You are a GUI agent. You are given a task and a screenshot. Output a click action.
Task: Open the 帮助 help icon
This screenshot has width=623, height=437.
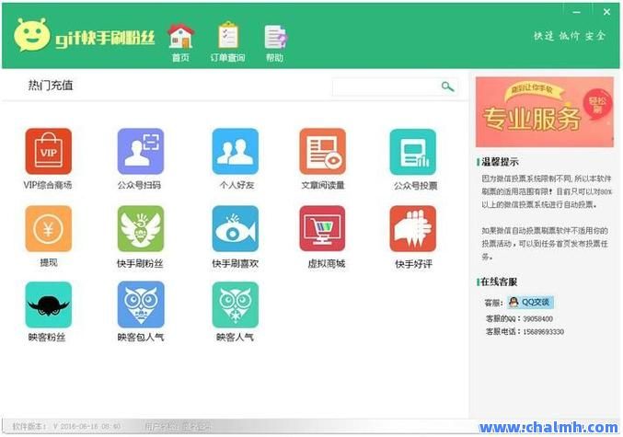[x=275, y=44]
